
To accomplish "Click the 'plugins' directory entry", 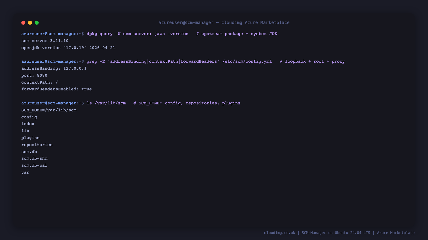I will coord(30,138).
